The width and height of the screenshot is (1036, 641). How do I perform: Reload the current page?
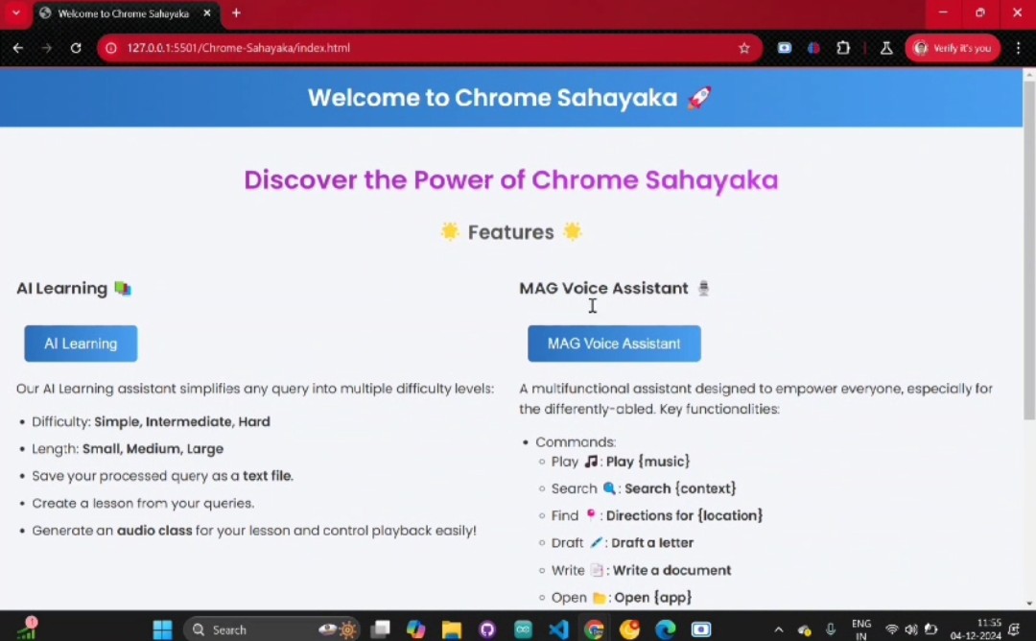coord(76,48)
